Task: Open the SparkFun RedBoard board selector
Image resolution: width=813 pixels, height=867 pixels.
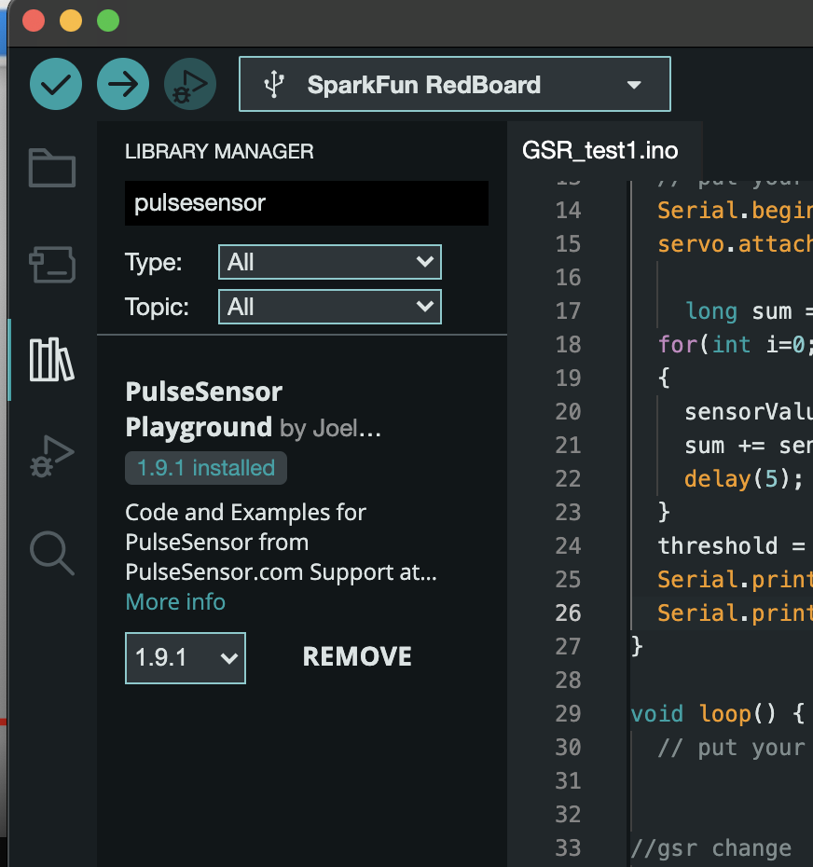Action: [455, 84]
